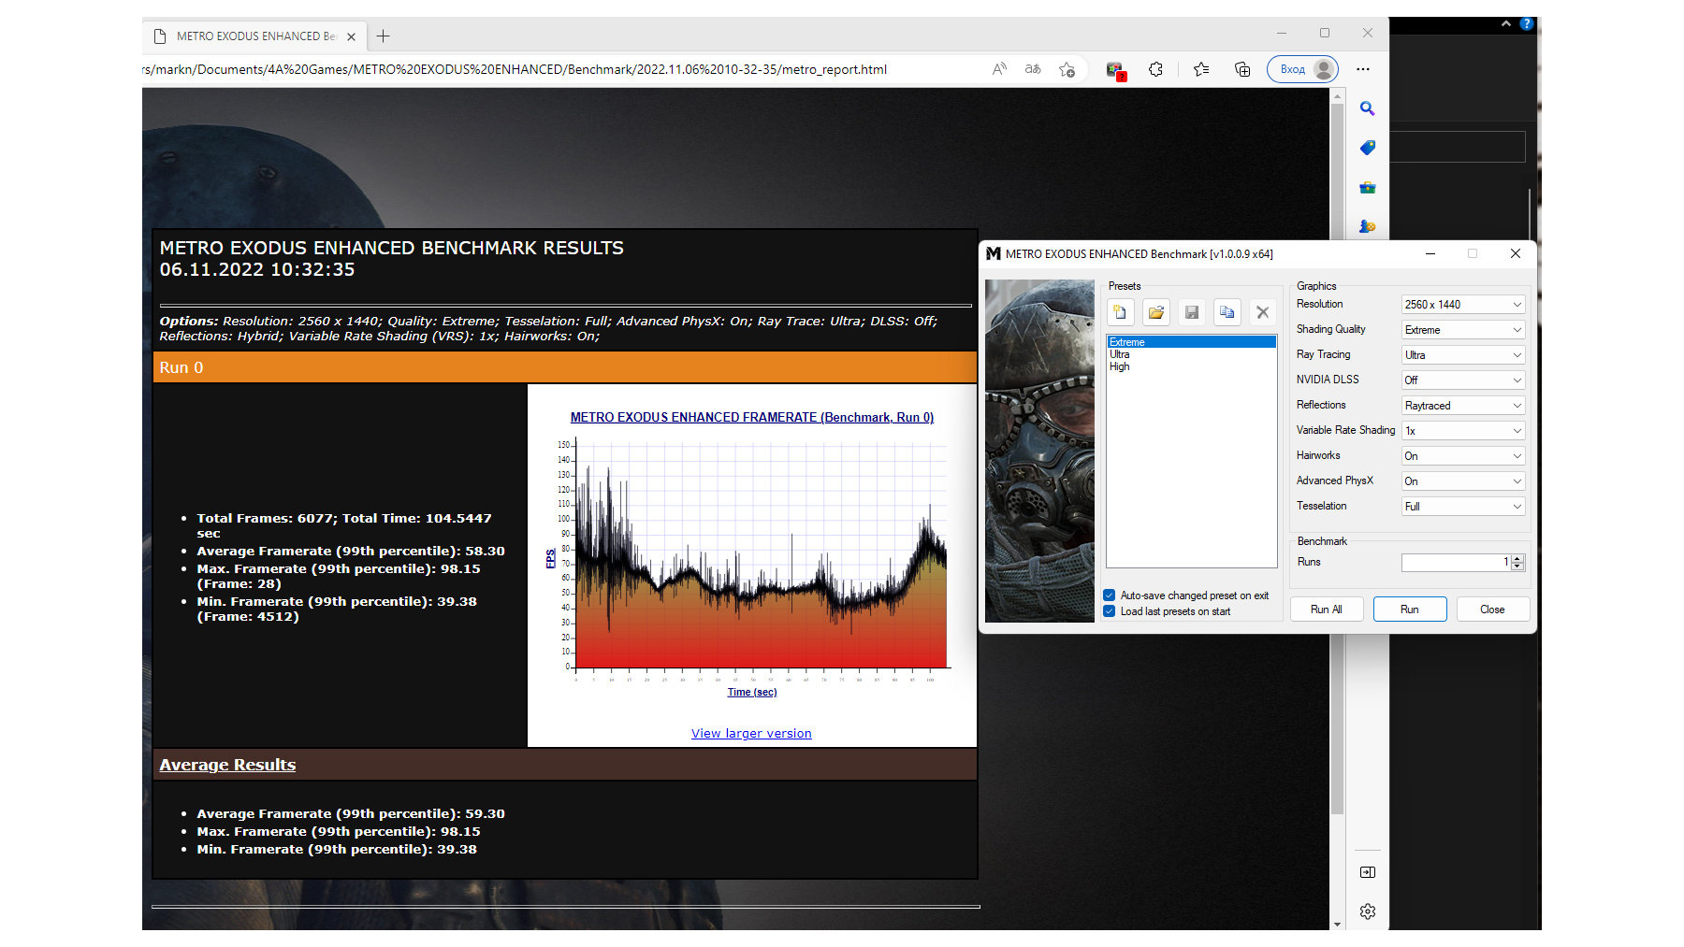Click the Runs number input field
The height and width of the screenshot is (947, 1684).
click(1456, 563)
